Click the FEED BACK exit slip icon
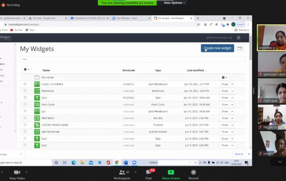The image size is (286, 181). coord(37,118)
